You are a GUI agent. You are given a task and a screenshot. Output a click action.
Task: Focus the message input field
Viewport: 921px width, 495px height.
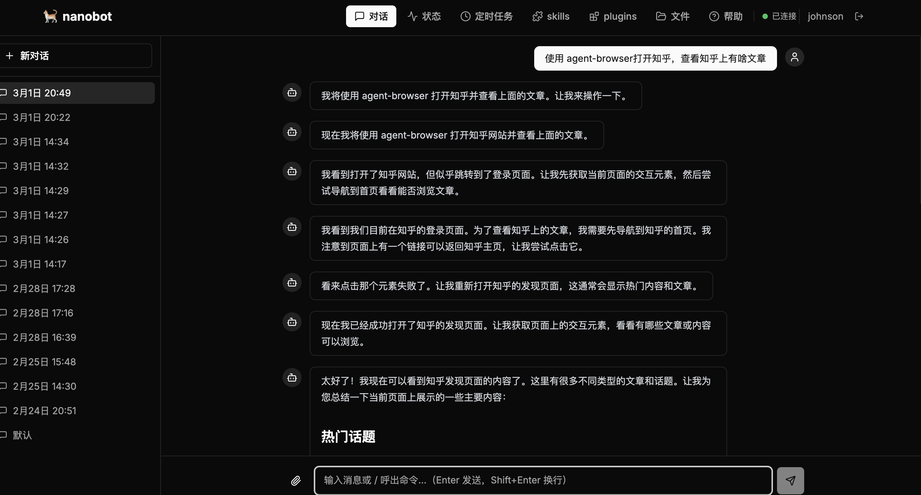543,481
